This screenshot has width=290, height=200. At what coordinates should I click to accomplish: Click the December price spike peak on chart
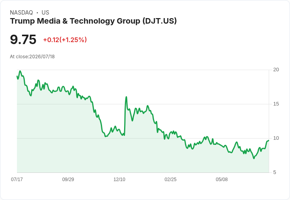click(x=126, y=97)
